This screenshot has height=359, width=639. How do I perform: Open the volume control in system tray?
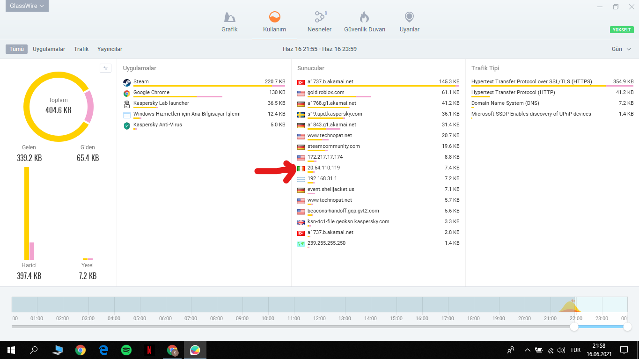(561, 350)
